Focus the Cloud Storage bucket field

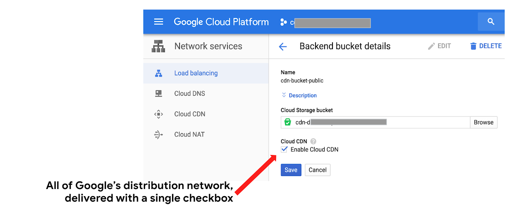pyautogui.click(x=375, y=123)
